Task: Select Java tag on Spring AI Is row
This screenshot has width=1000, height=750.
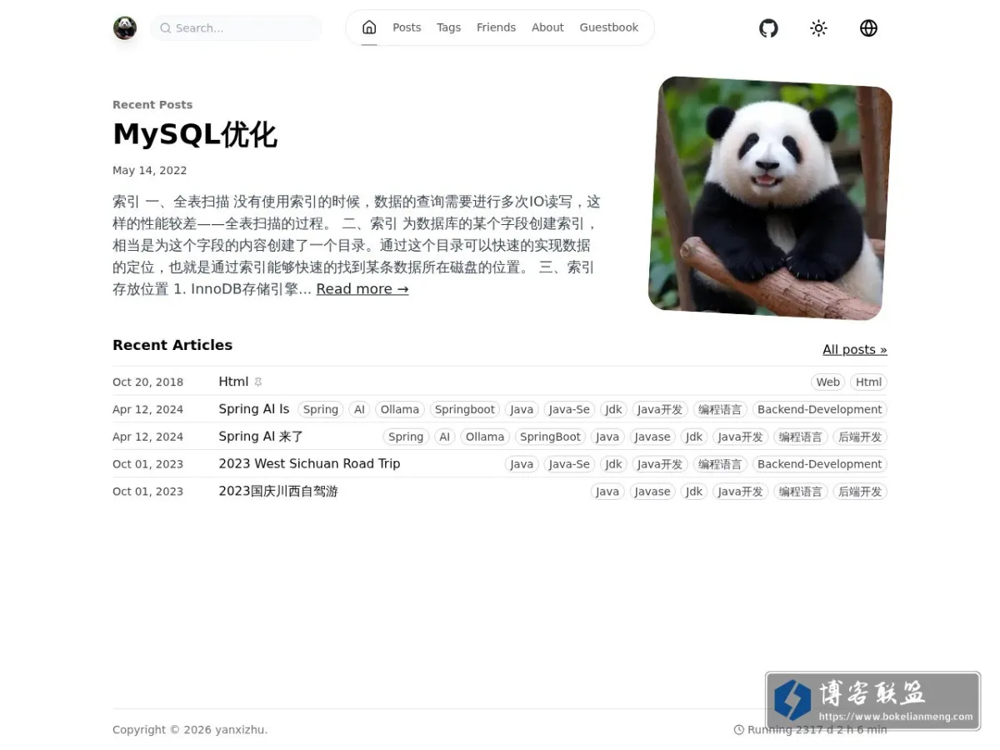Action: tap(522, 410)
